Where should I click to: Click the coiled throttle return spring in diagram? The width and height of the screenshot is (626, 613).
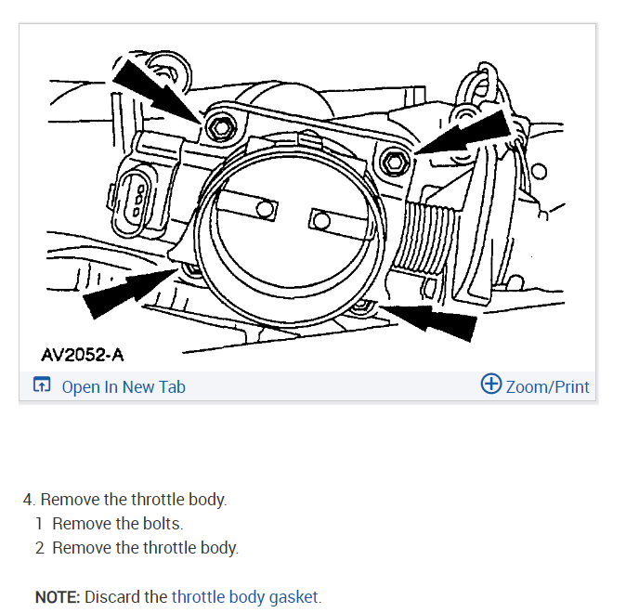point(424,239)
